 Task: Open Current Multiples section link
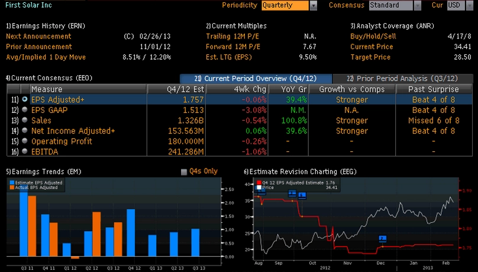(236, 26)
